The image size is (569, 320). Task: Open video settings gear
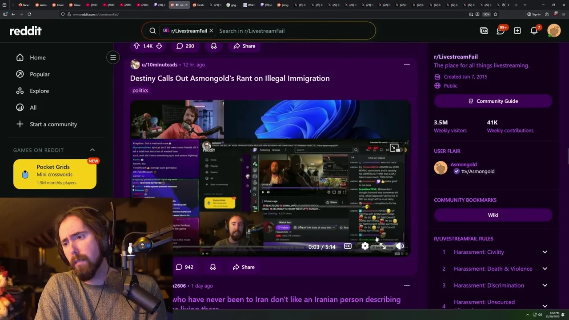tap(365, 246)
